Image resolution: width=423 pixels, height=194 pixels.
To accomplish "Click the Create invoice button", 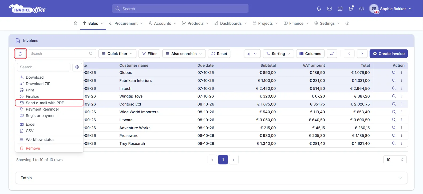I will (x=389, y=54).
